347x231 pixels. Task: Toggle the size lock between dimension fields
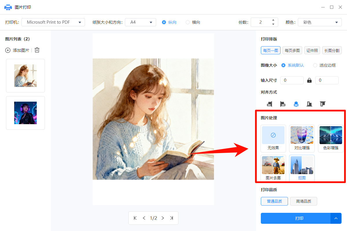[309, 80]
